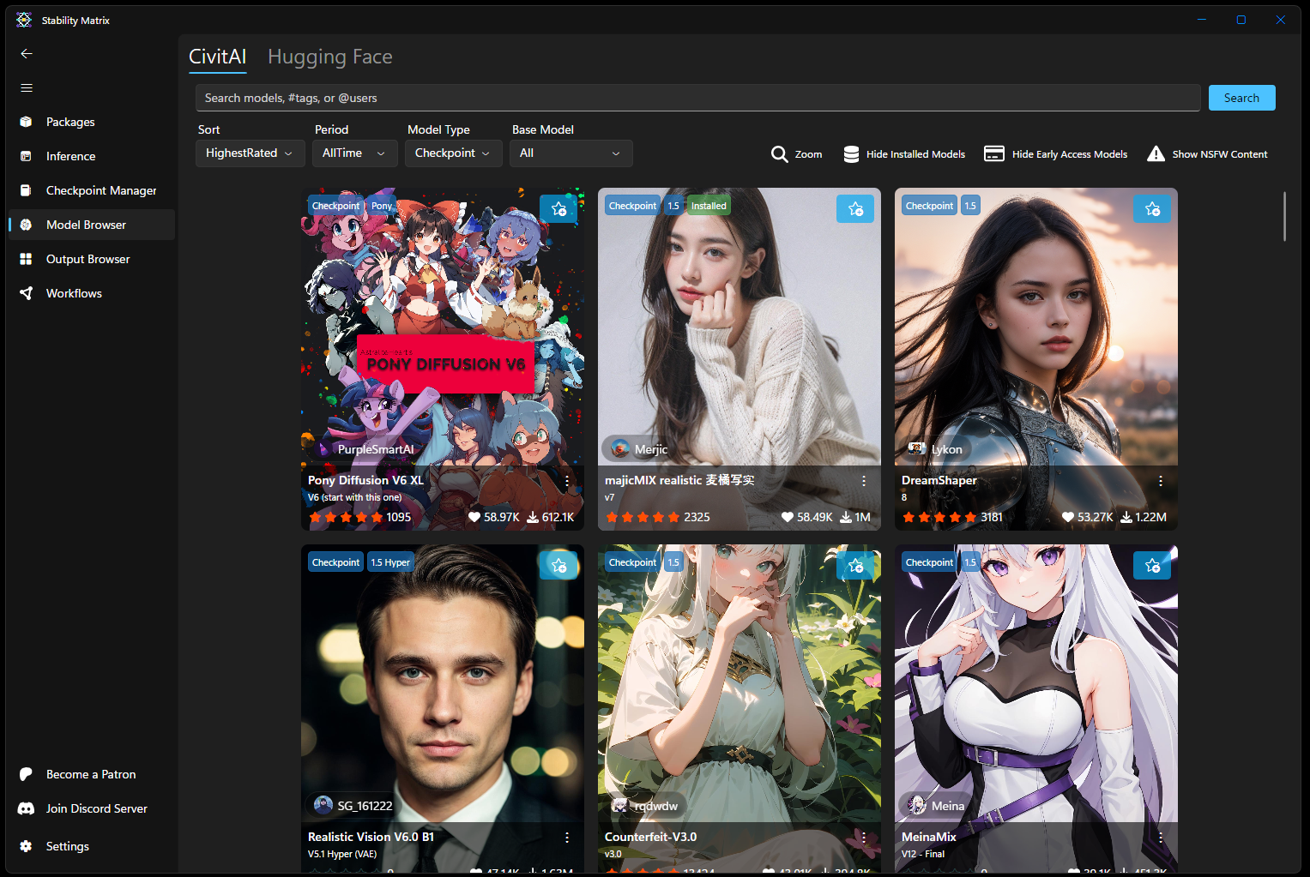The height and width of the screenshot is (877, 1310).
Task: Open the Inference section
Action: (91, 156)
